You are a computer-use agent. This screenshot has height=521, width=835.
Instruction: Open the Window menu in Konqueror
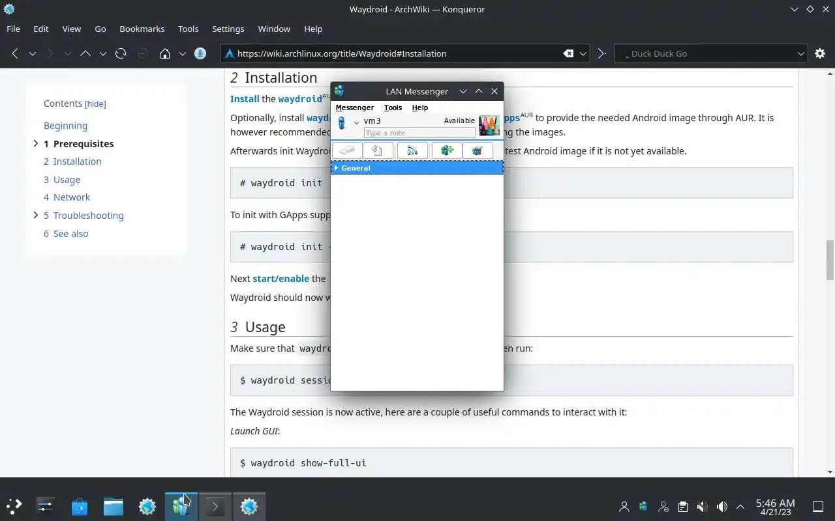coord(274,29)
